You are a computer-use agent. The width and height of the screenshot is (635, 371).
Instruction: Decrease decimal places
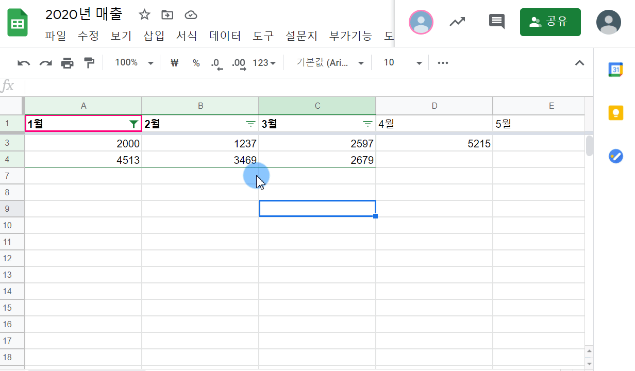coord(217,63)
